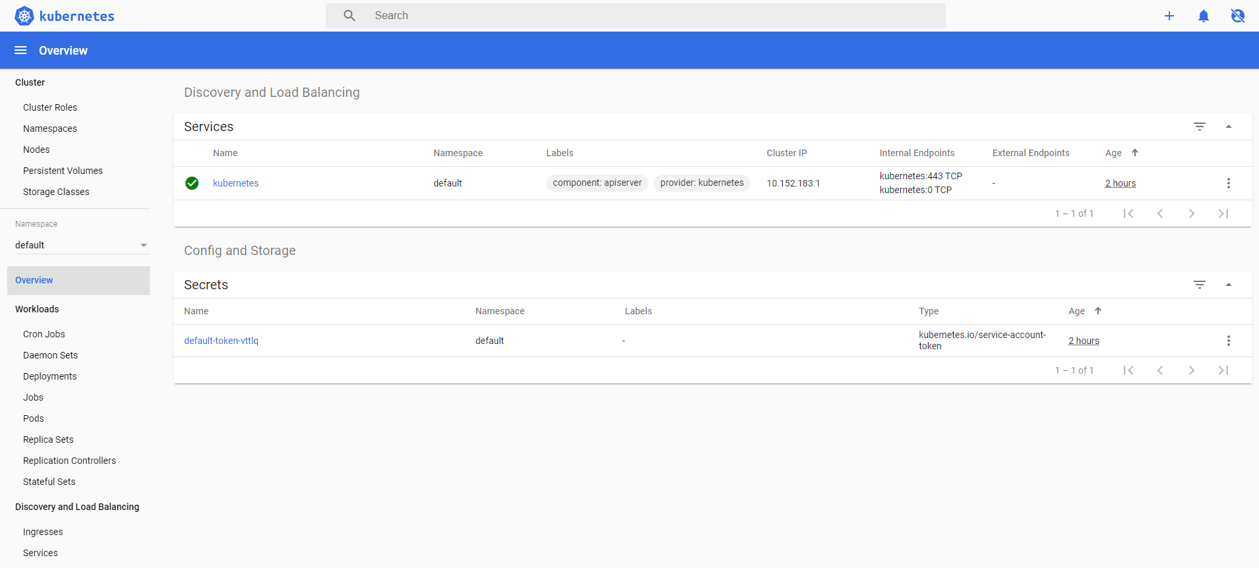The width and height of the screenshot is (1259, 568).
Task: Click the plus create resource icon
Action: click(x=1169, y=16)
